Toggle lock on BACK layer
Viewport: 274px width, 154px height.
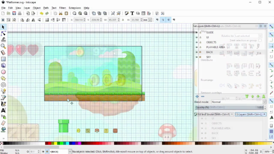(200, 52)
